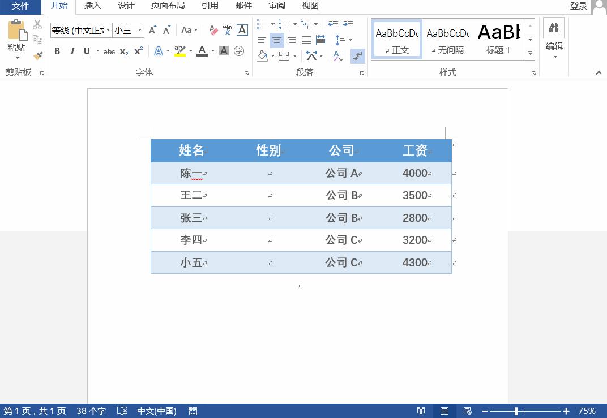Switch to Read Mode in the status bar
Screen dimensions: 607x418
(420, 411)
